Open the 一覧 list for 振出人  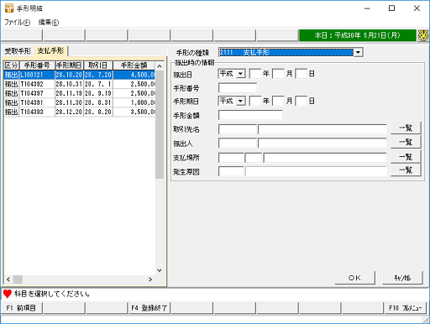tap(406, 142)
